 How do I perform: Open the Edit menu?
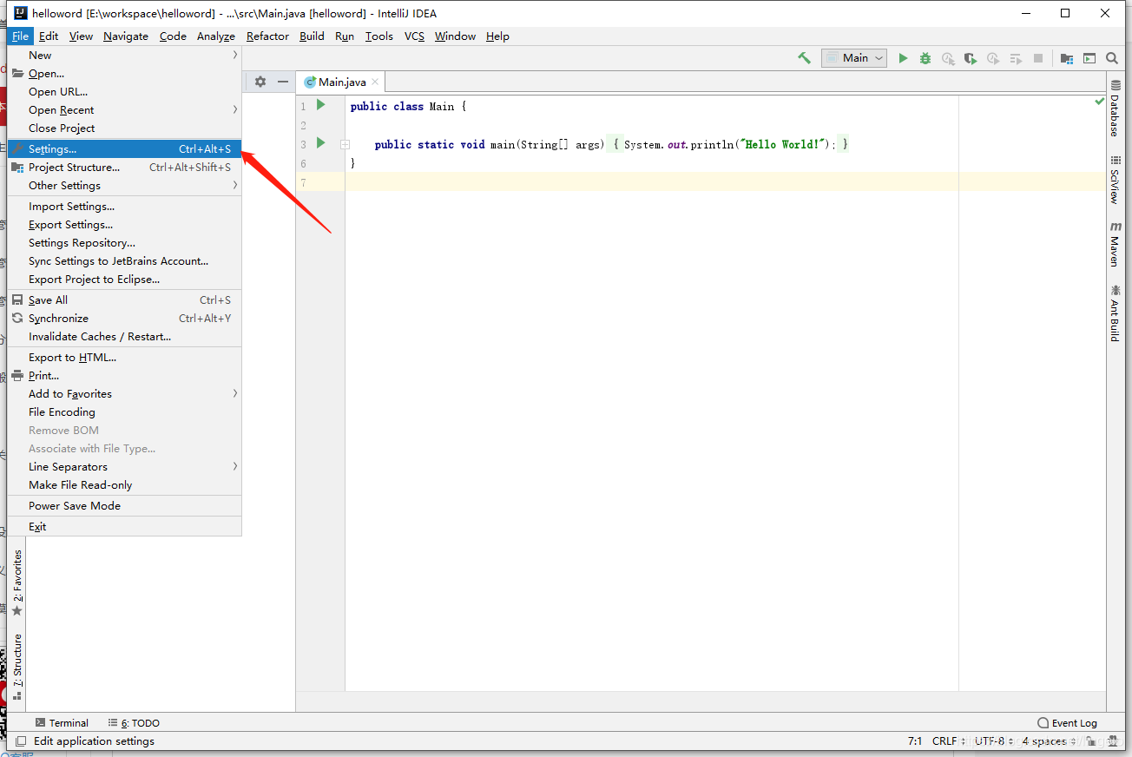[49, 36]
